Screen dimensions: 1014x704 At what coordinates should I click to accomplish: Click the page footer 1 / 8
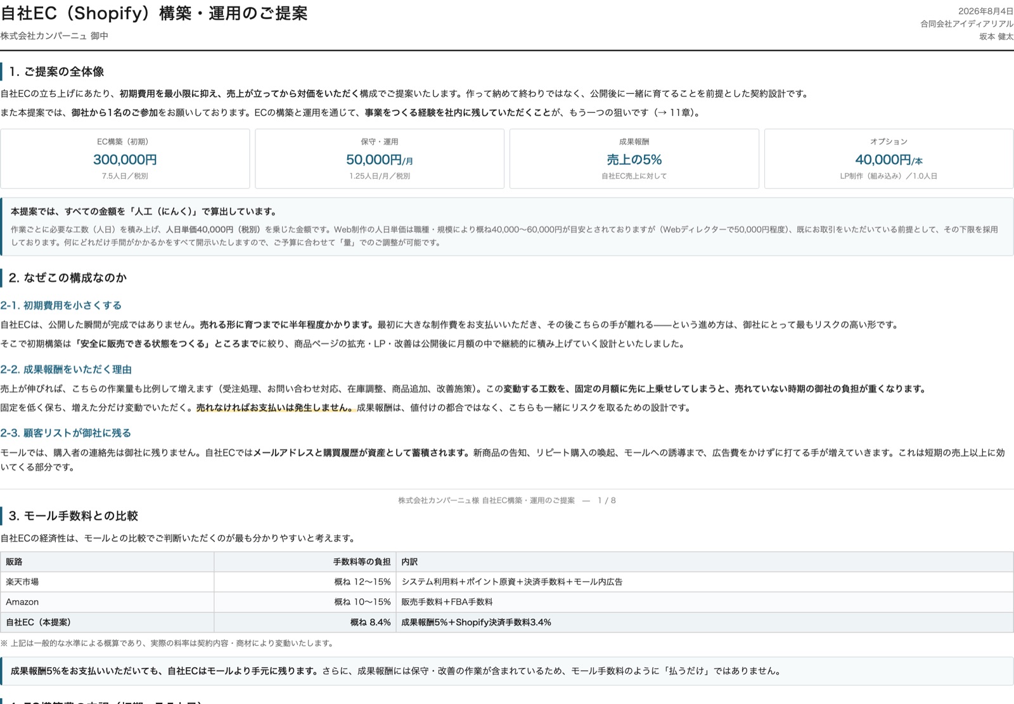[x=606, y=501]
